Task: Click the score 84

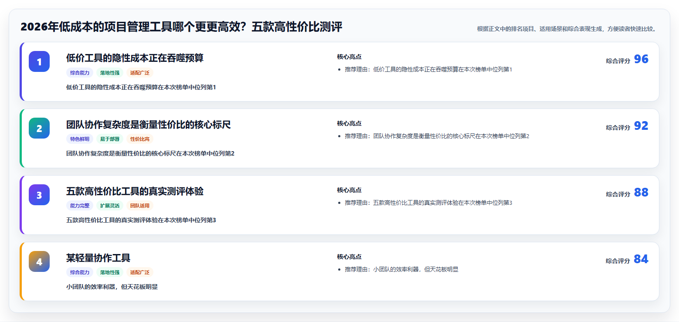Action: (641, 259)
